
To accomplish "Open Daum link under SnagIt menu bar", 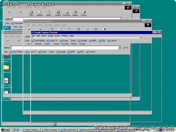I will click(68, 40).
